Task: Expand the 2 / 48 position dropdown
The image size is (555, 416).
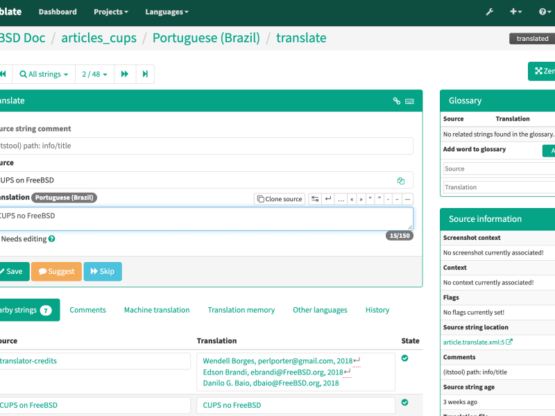Action: pos(94,74)
